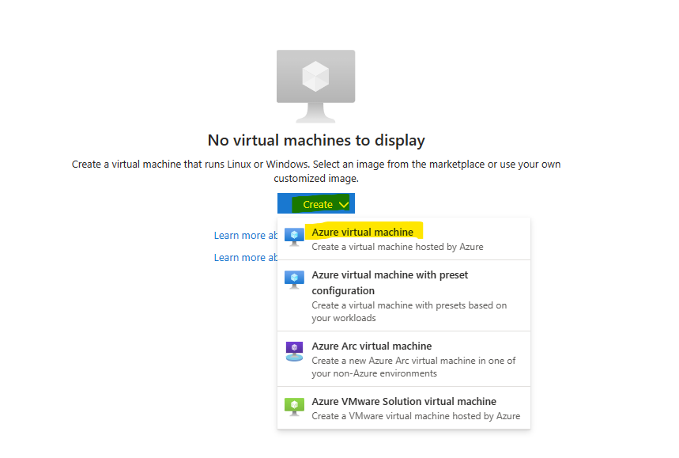Click 'Create a virtual machine hosted by Azure' text
The width and height of the screenshot is (679, 458).
point(398,247)
